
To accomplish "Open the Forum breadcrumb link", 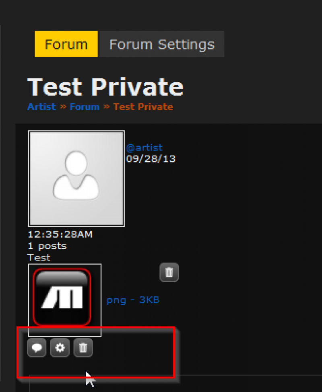I will pyautogui.click(x=84, y=107).
